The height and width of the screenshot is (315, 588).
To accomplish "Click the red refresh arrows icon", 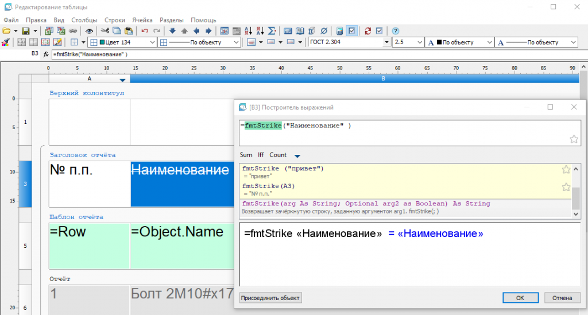I will [368, 31].
